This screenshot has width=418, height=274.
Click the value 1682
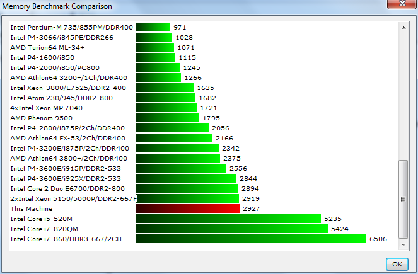(207, 98)
